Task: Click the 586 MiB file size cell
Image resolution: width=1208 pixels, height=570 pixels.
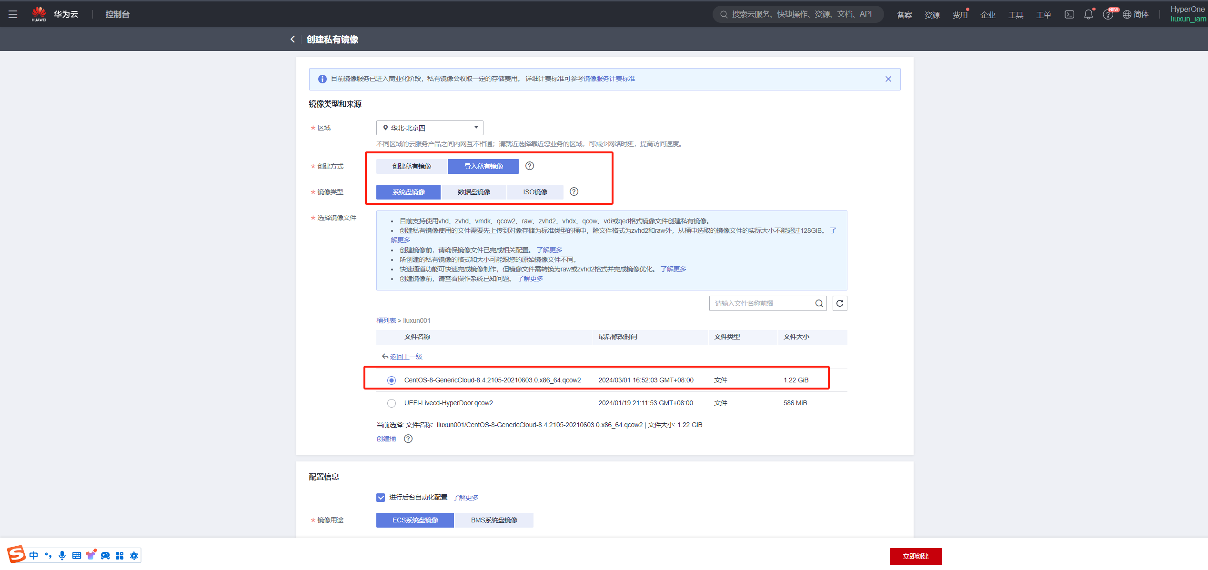Action: (795, 403)
